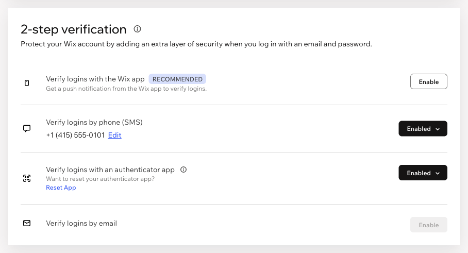The width and height of the screenshot is (468, 253).
Task: Click the Reset App link
Action: 61,188
